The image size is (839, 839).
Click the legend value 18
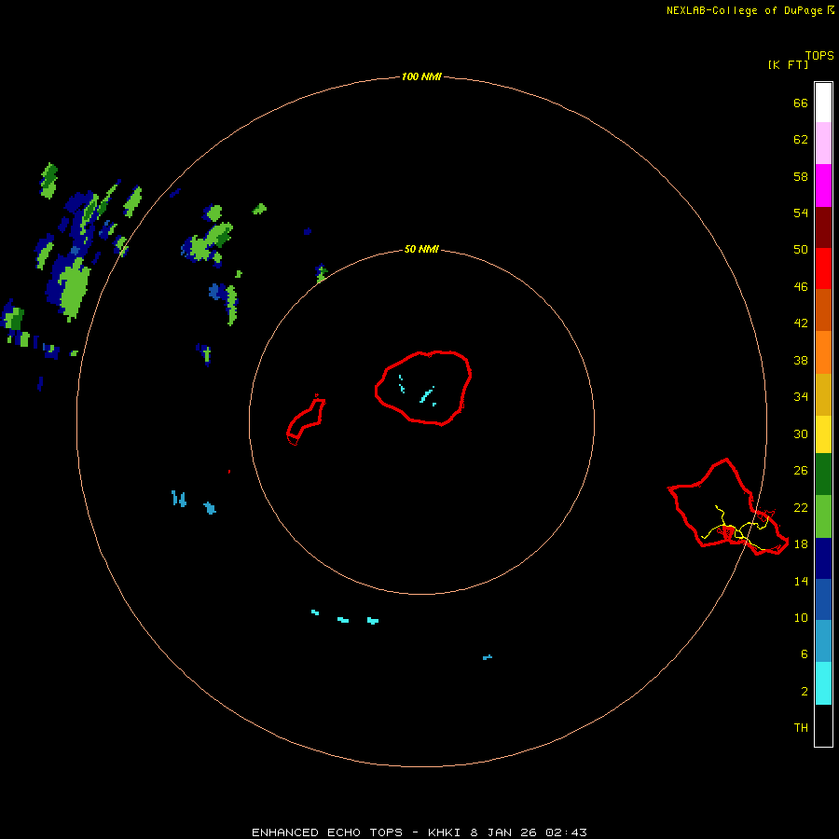[x=801, y=543]
